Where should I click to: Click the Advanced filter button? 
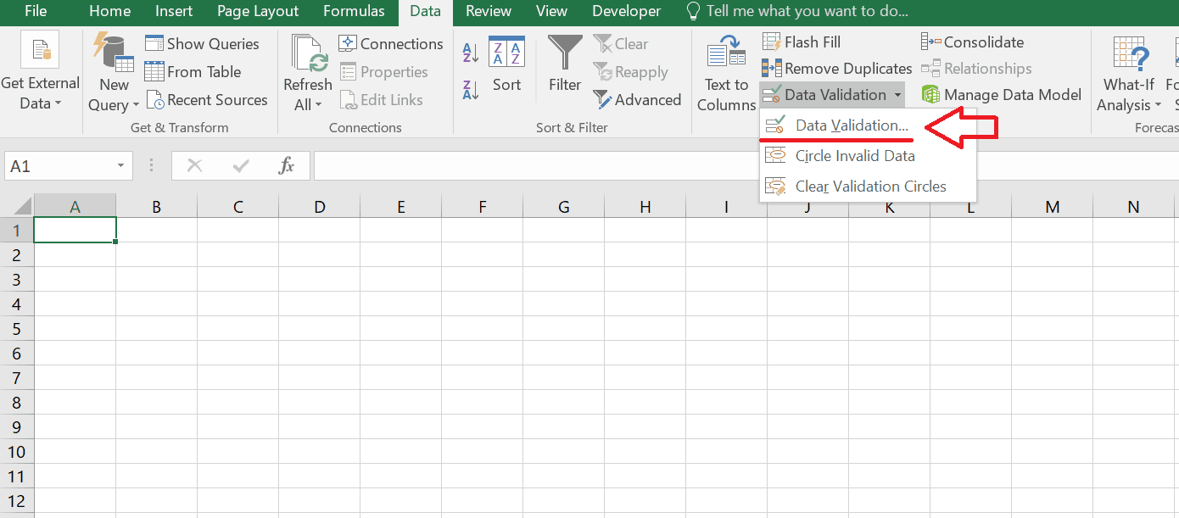coord(637,100)
